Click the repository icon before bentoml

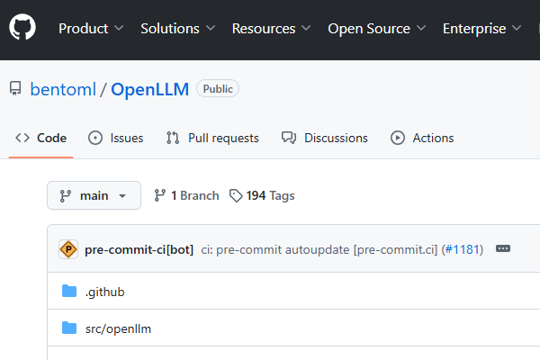click(15, 89)
